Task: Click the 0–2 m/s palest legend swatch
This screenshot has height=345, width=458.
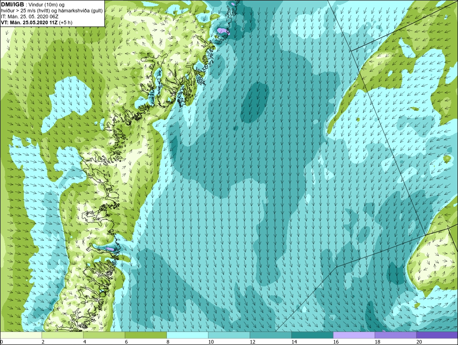Action: click(21, 335)
